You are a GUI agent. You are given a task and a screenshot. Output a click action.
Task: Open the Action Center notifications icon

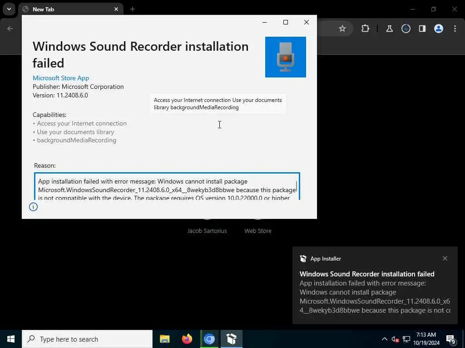coord(451,339)
